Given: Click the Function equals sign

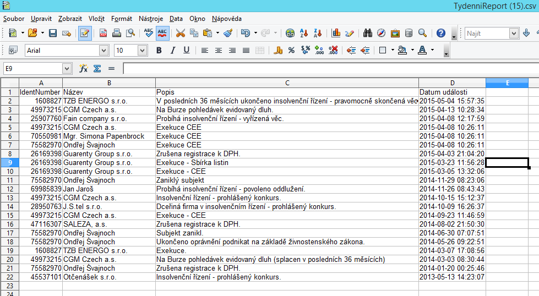Looking at the screenshot, I should pos(111,68).
